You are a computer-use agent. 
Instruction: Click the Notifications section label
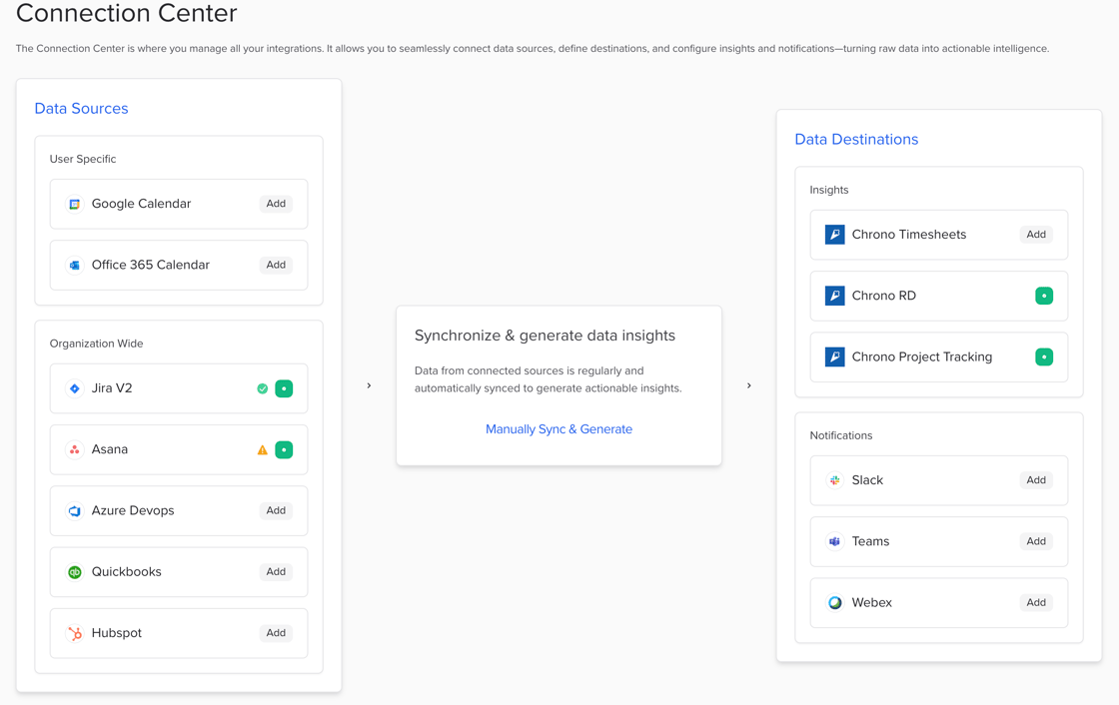click(840, 435)
